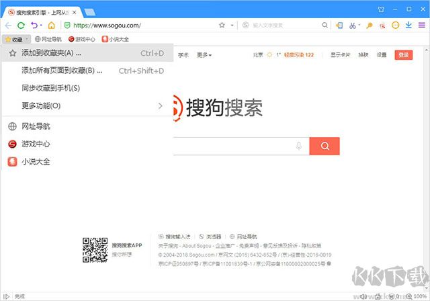Screen dimensions: 430x301
Task: Click the 北京 weather location text
Action: (258, 55)
